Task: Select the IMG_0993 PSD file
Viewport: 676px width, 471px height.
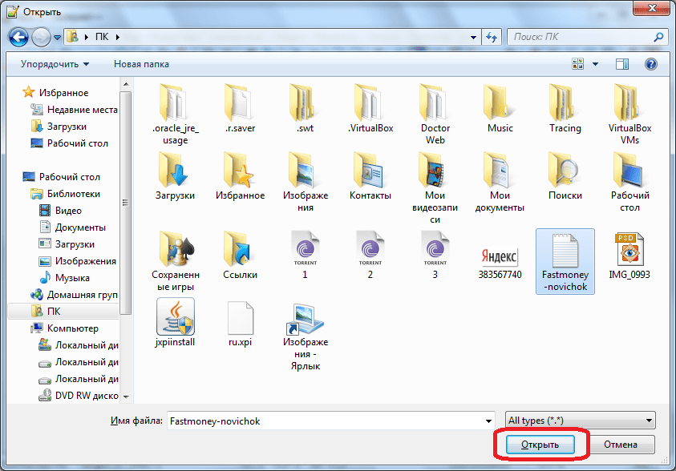Action: [x=629, y=256]
